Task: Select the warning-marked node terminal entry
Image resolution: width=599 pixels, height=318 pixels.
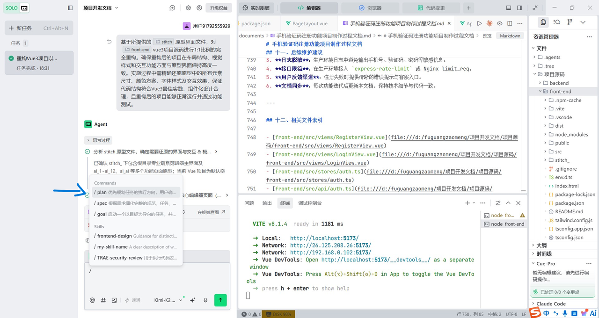Action: click(504, 215)
